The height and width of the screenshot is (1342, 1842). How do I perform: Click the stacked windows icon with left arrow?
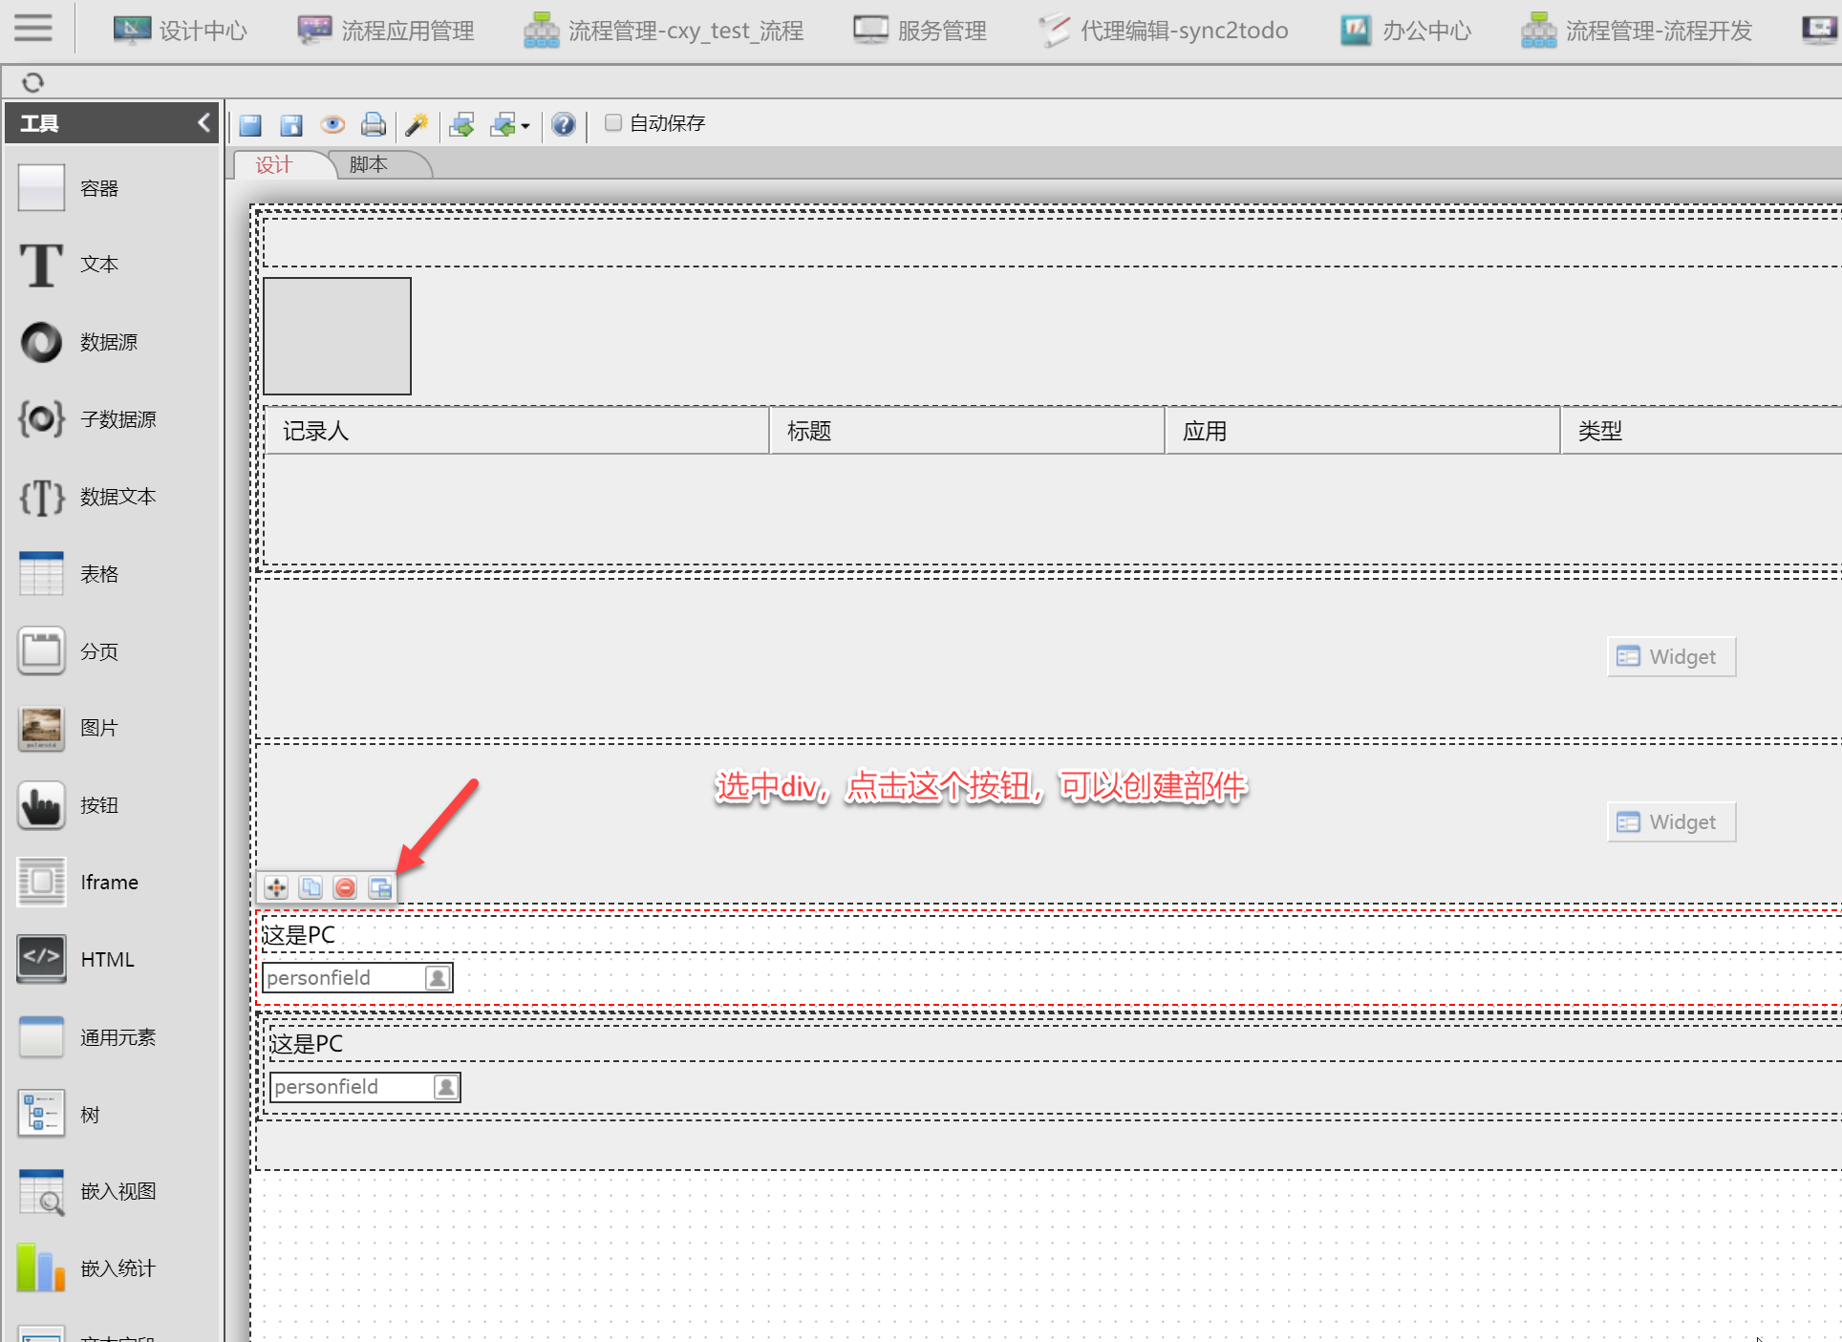coord(503,124)
